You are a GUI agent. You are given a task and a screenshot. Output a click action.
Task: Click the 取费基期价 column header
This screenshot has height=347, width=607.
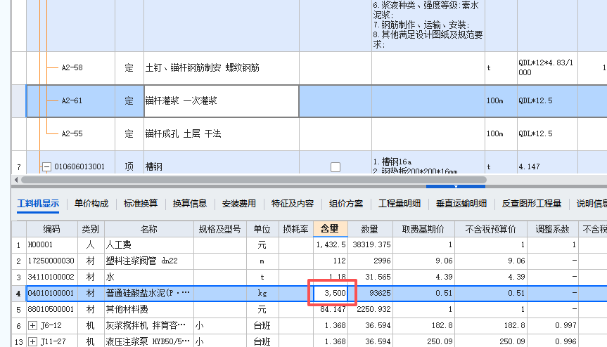point(423,229)
